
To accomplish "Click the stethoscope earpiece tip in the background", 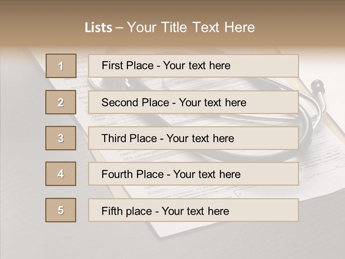I will [x=317, y=84].
